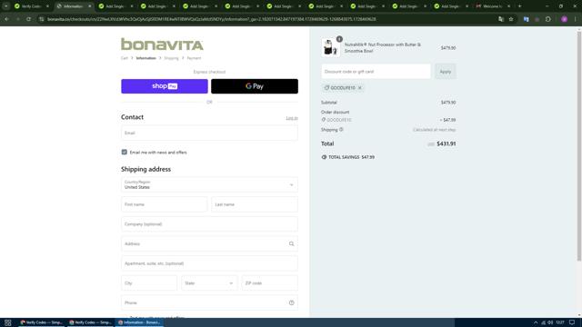Click the Shipping address heading
The height and width of the screenshot is (327, 582).
pos(145,169)
